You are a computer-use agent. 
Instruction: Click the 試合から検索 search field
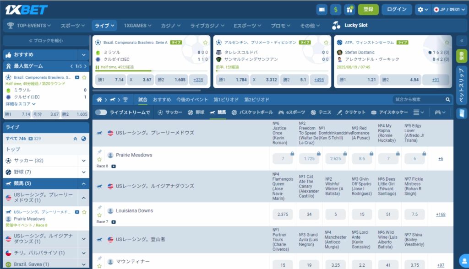click(x=419, y=100)
